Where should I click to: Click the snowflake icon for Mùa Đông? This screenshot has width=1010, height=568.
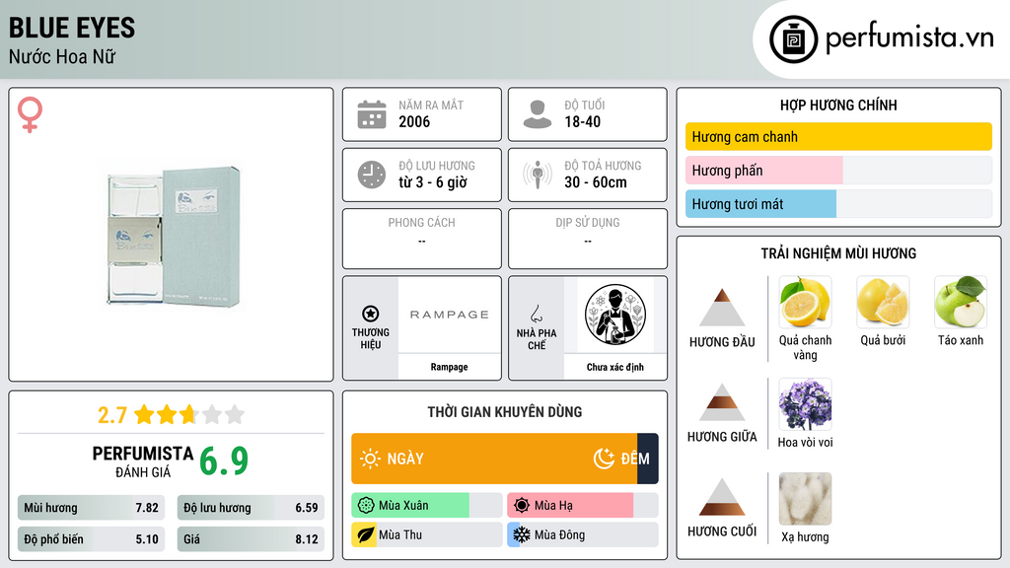click(x=521, y=535)
